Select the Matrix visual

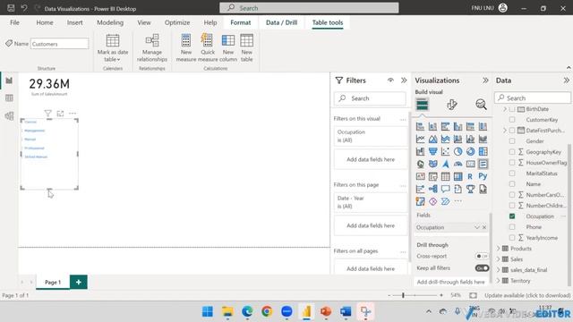click(458, 177)
